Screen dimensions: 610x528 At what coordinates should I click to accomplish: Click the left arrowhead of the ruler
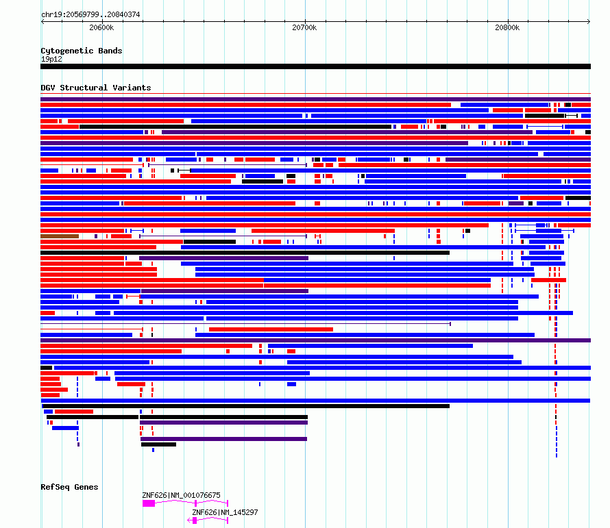[x=42, y=21]
